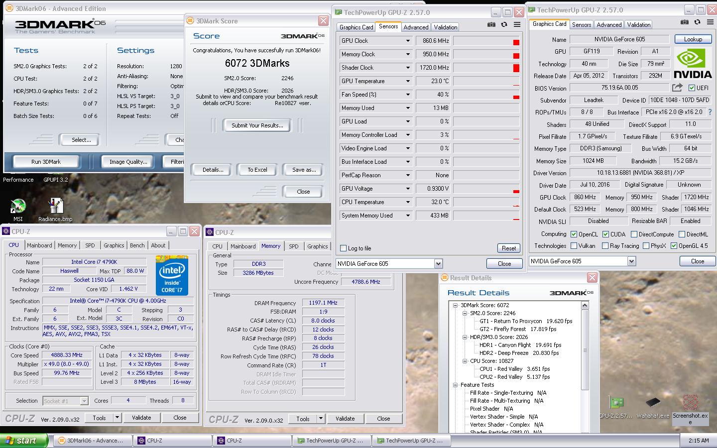Click the Run 3DMark button
The image size is (717, 448).
[x=46, y=162]
